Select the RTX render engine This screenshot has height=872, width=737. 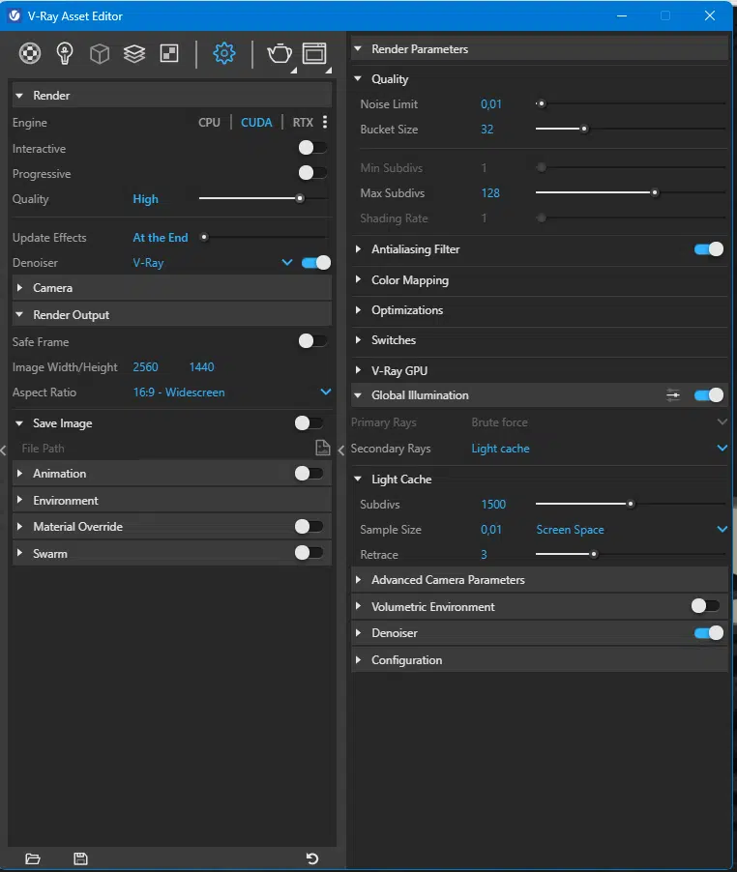303,123
